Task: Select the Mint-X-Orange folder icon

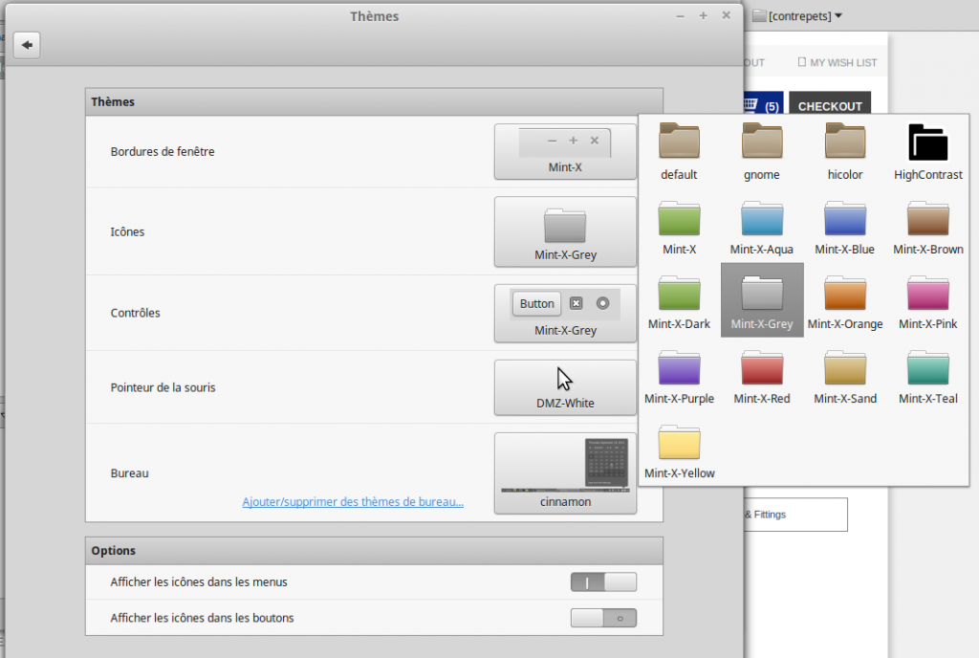Action: (x=845, y=300)
